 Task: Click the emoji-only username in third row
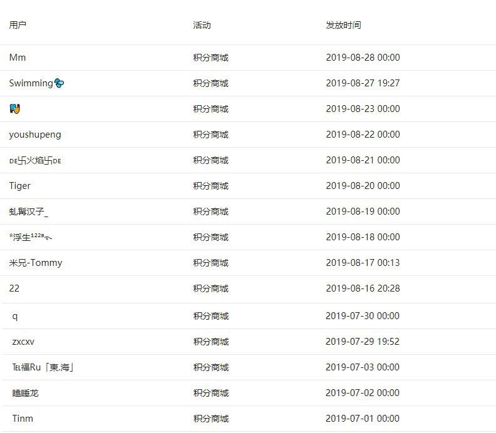tap(14, 109)
